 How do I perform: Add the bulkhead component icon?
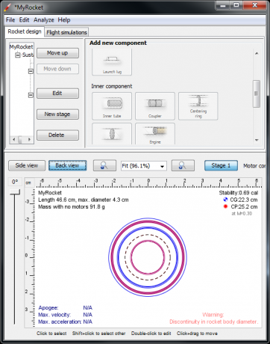tap(112, 134)
